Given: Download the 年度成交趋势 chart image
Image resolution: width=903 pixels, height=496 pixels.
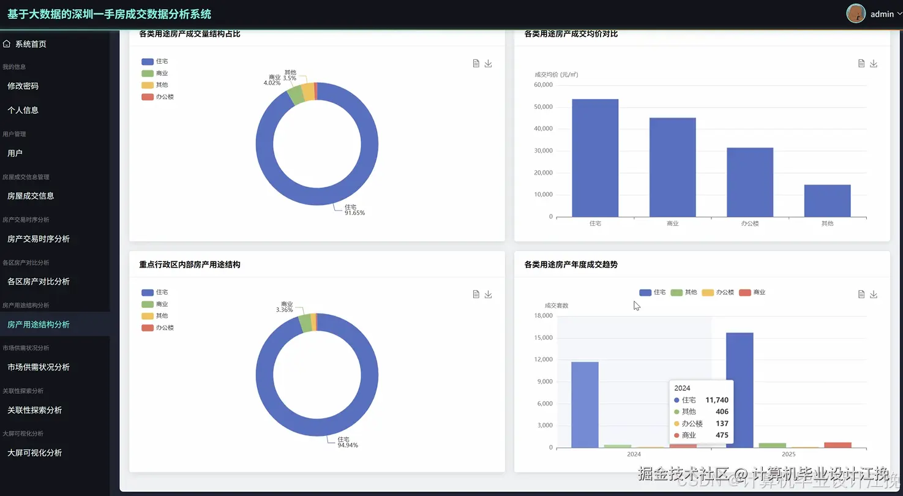Looking at the screenshot, I should [874, 295].
